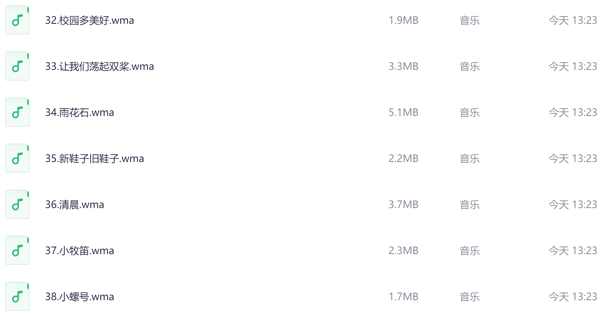Open the 36.清晨.wma audio file
This screenshot has width=609, height=314.
pyautogui.click(x=74, y=204)
